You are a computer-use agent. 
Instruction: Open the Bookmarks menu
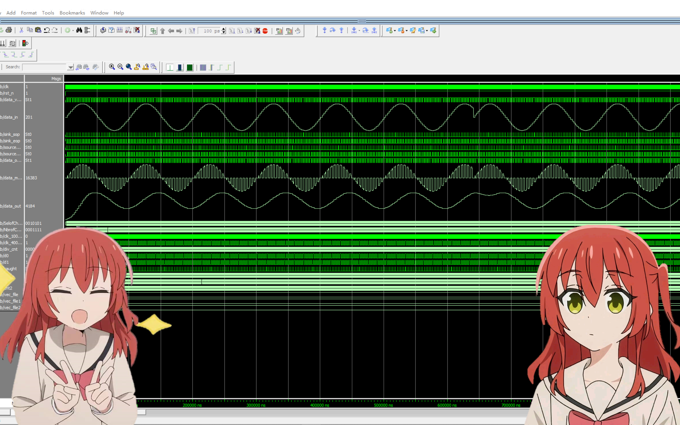(72, 13)
